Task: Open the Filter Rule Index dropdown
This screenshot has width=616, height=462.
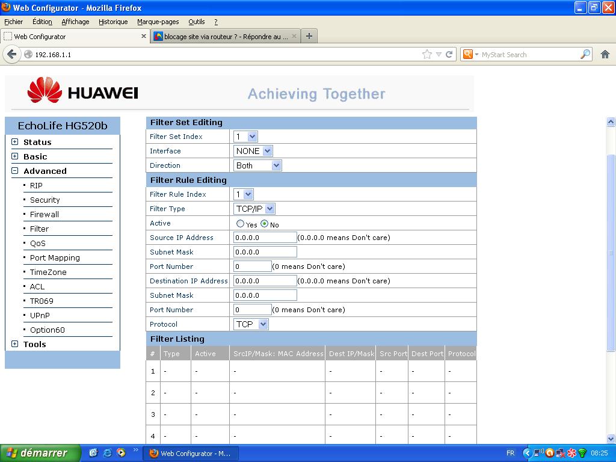Action: pyautogui.click(x=244, y=194)
